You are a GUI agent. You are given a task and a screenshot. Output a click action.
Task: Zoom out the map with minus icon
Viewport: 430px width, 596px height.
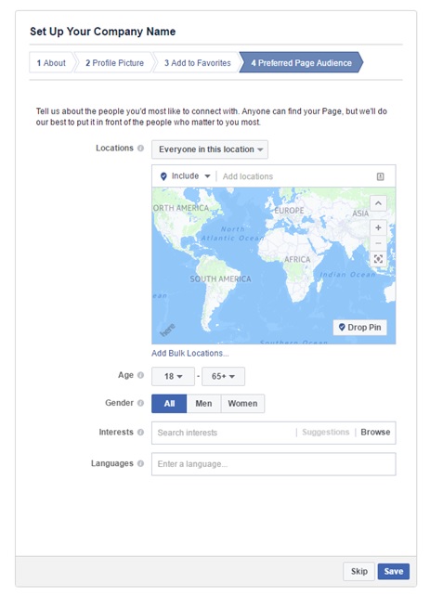tap(378, 243)
